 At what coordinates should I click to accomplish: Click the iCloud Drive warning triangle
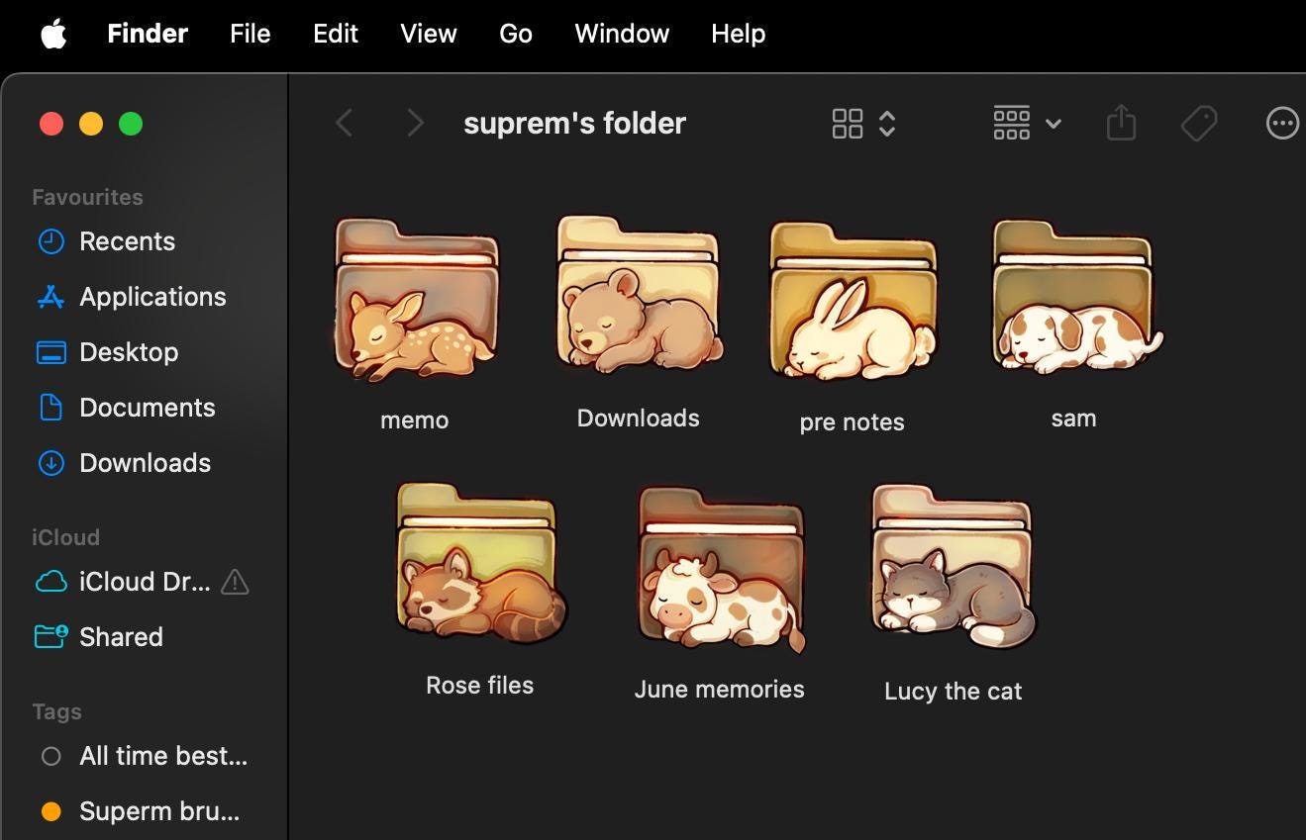(235, 583)
